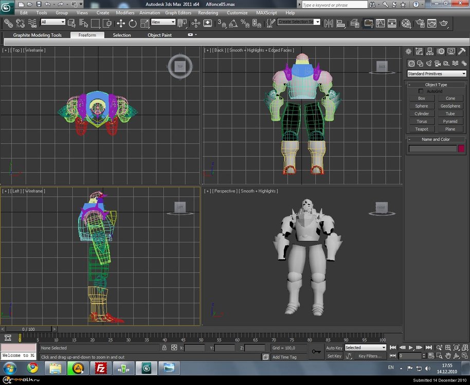Enable the AutoGrid checkbox
Screen dimensions: 470x385
tap(421, 91)
